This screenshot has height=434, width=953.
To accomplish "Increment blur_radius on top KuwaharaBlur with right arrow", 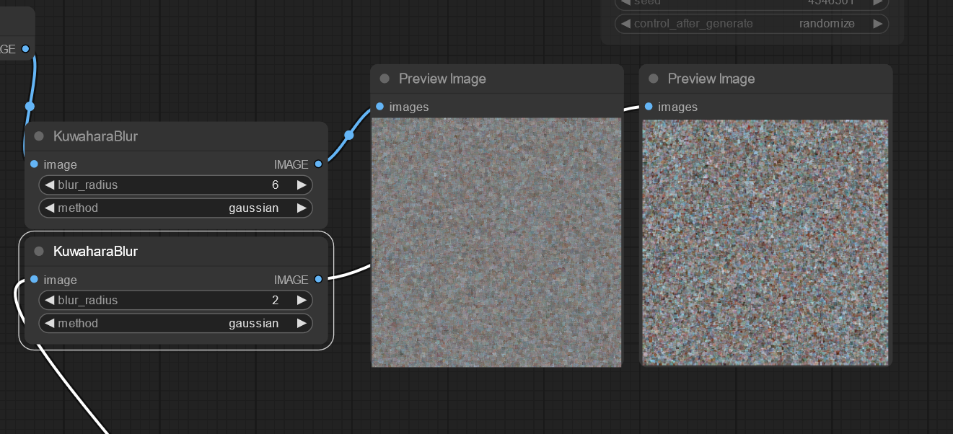I will pos(302,185).
